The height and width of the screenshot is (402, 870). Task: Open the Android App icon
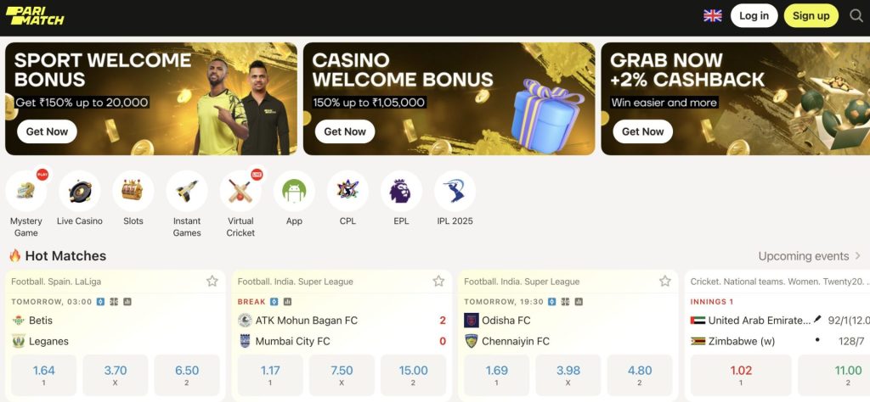tap(294, 191)
